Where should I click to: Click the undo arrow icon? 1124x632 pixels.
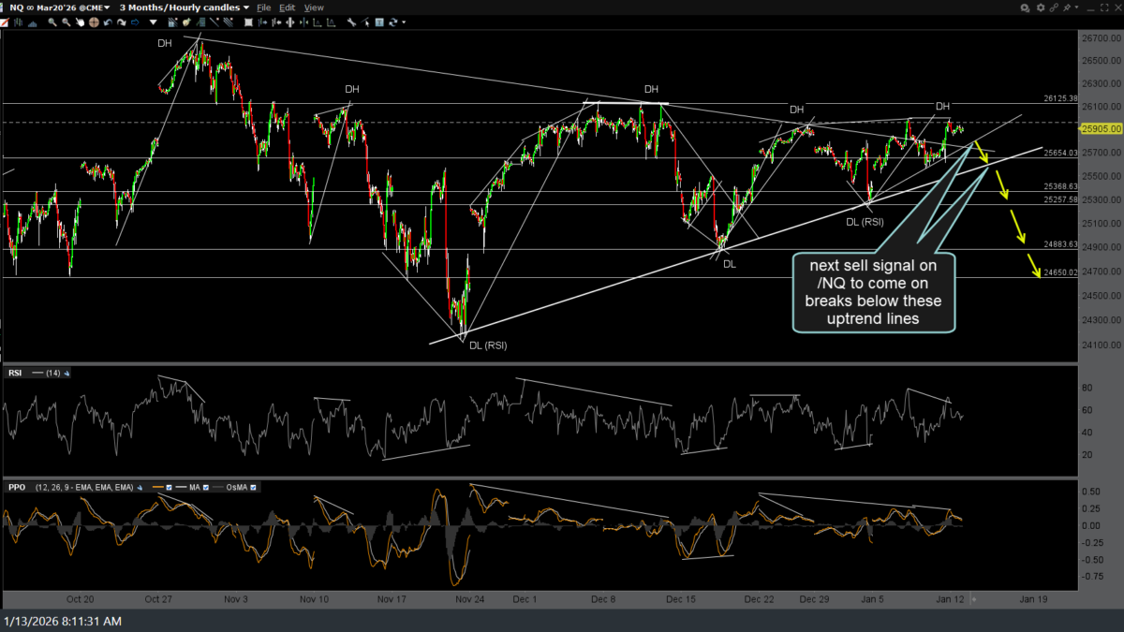108,22
